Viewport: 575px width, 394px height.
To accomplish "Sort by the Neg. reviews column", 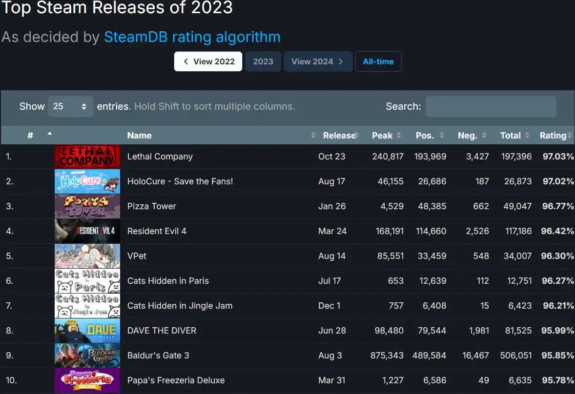I will click(x=484, y=136).
